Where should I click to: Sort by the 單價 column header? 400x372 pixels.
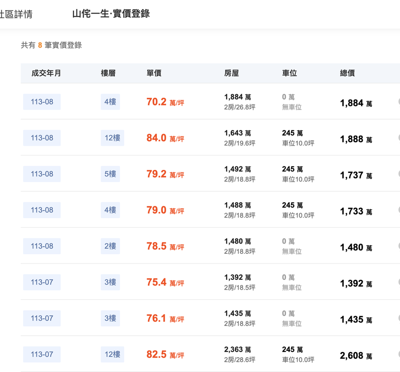pyautogui.click(x=154, y=73)
